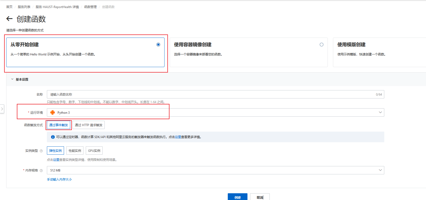Image resolution: width=426 pixels, height=200 pixels.
Task: Choose the 使用模版创建 card
Action: (379, 52)
